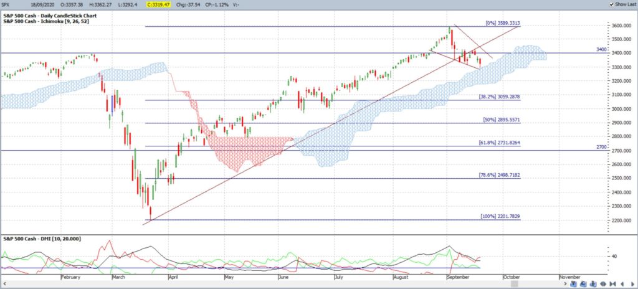
Task: Click the third blue chart tool icon
Action: (593, 284)
